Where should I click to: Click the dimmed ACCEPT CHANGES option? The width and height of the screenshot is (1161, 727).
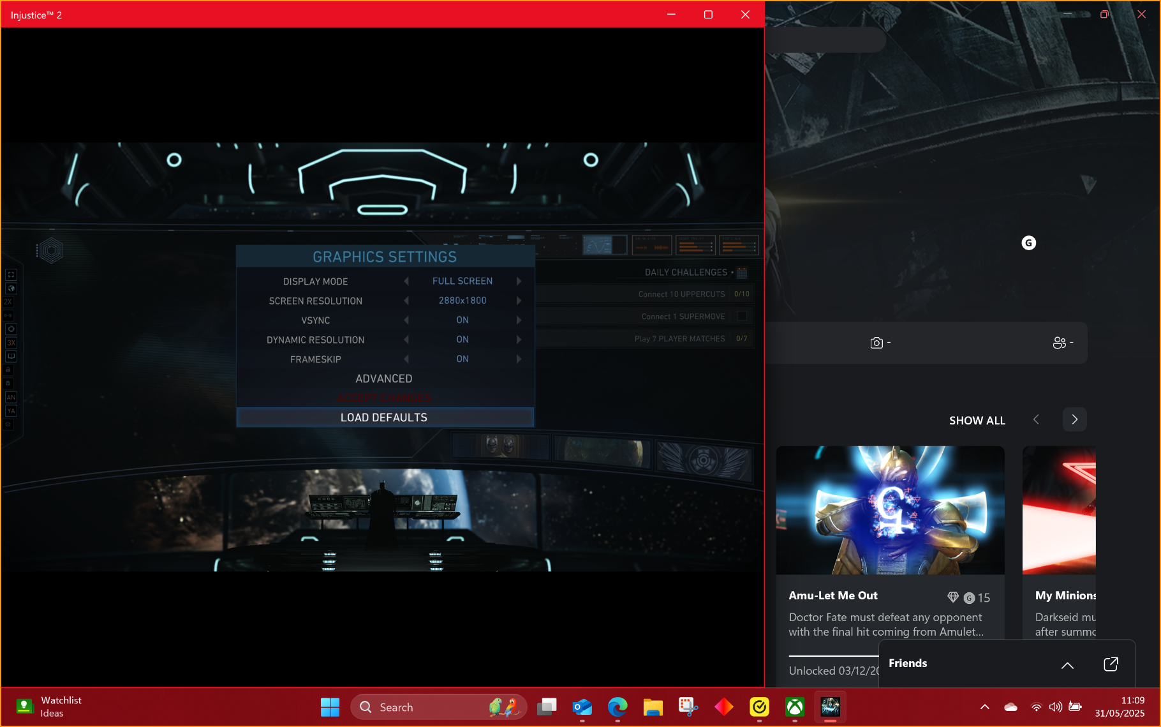(x=384, y=398)
